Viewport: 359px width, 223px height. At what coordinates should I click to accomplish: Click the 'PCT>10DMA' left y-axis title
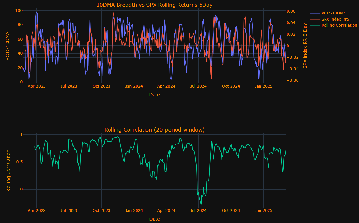(x=7, y=46)
